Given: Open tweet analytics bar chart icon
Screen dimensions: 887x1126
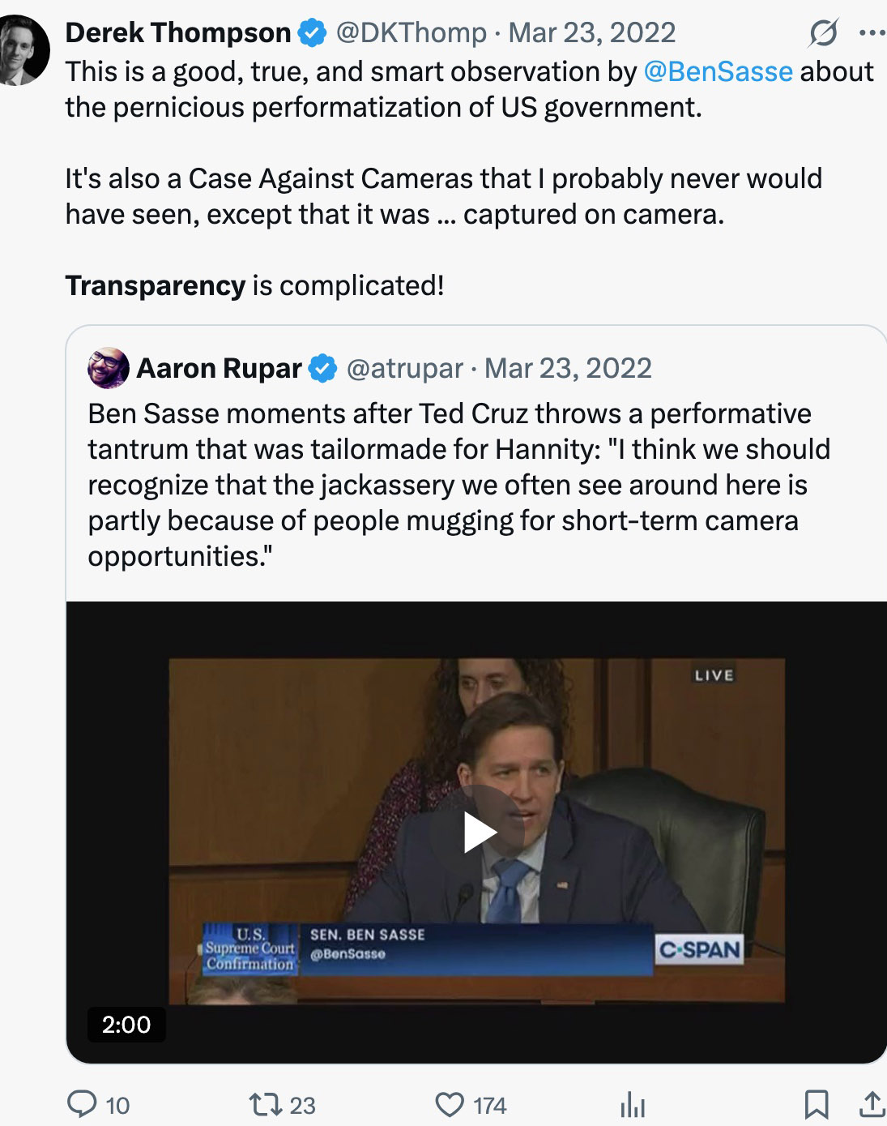Looking at the screenshot, I should [x=633, y=1104].
